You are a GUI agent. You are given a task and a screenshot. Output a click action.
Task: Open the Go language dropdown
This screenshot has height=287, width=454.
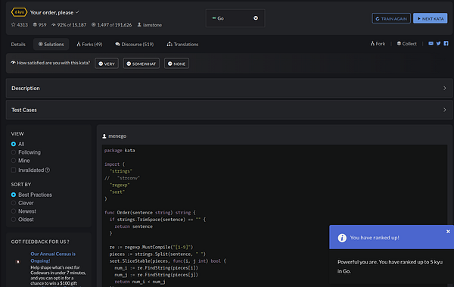235,18
